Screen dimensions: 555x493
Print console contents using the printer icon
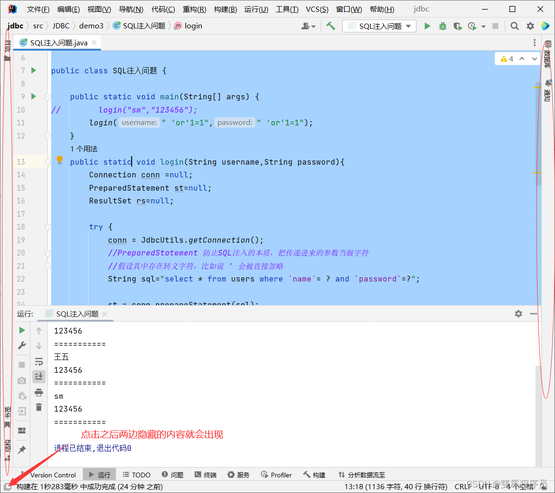[39, 392]
